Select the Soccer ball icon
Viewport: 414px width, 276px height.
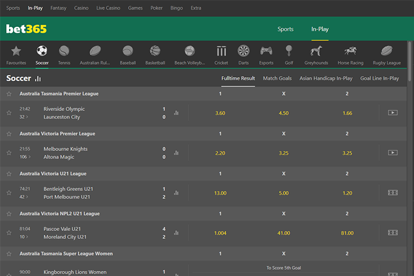(x=42, y=51)
